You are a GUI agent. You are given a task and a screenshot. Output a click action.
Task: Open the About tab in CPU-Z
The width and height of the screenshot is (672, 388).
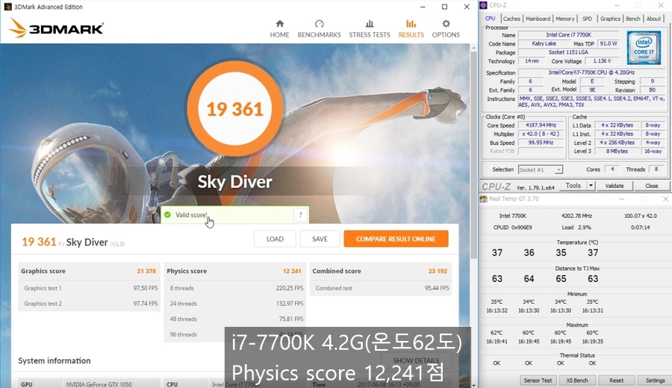pos(653,19)
